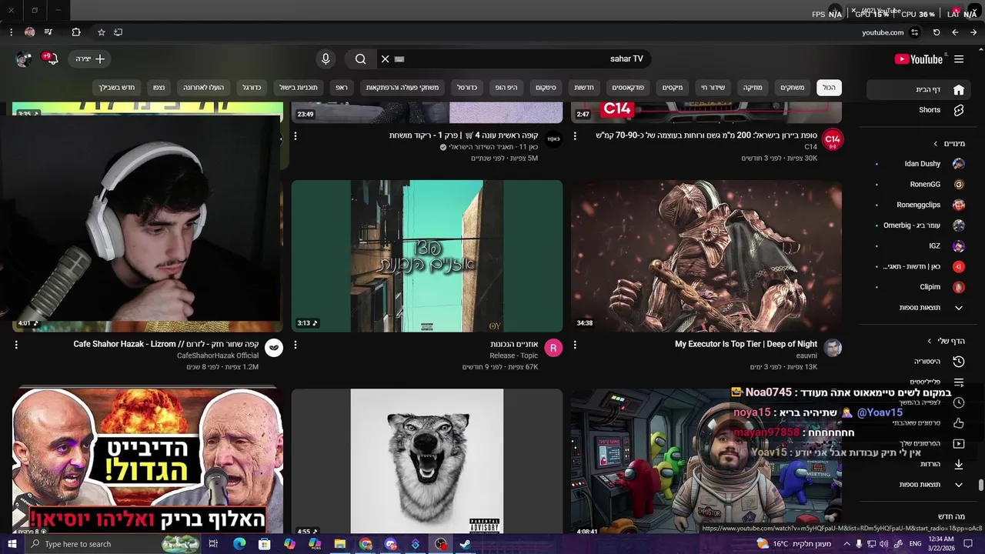Open IGZ subscription channel

(x=920, y=246)
